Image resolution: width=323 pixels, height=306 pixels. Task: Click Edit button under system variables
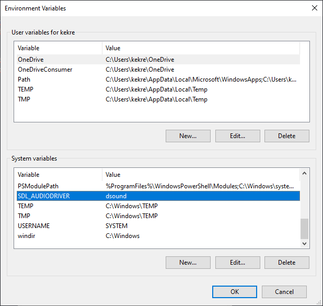(237, 263)
